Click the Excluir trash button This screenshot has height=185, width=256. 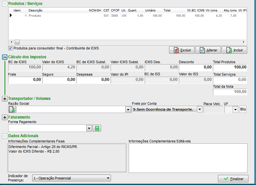point(181,50)
